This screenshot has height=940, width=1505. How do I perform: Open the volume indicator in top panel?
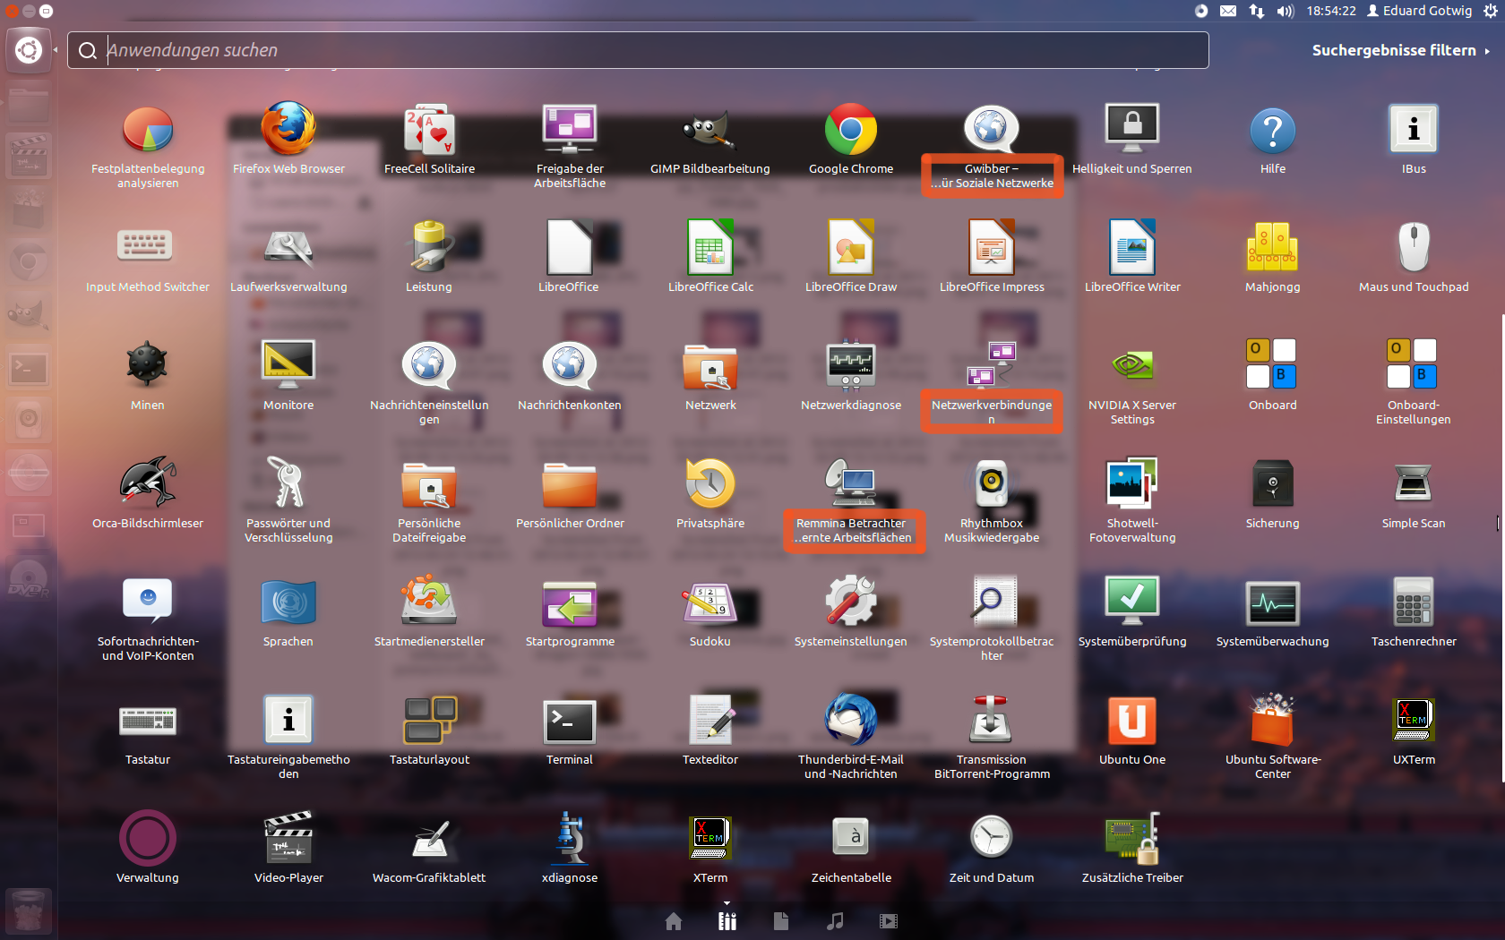coord(1286,11)
